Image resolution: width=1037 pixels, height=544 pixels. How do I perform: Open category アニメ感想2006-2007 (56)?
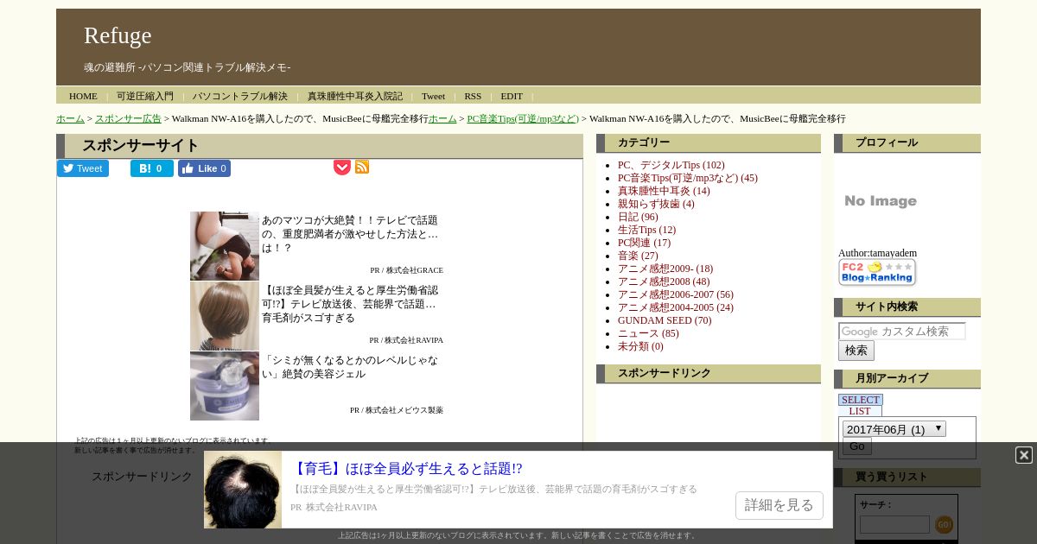[x=676, y=294]
